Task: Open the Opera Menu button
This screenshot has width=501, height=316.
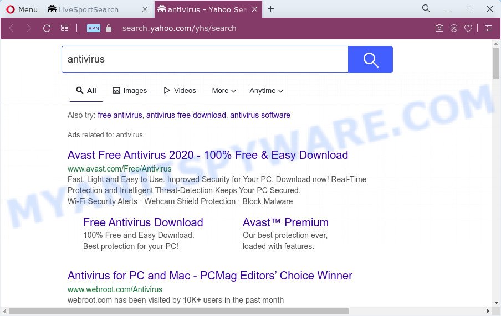Action: coord(22,9)
